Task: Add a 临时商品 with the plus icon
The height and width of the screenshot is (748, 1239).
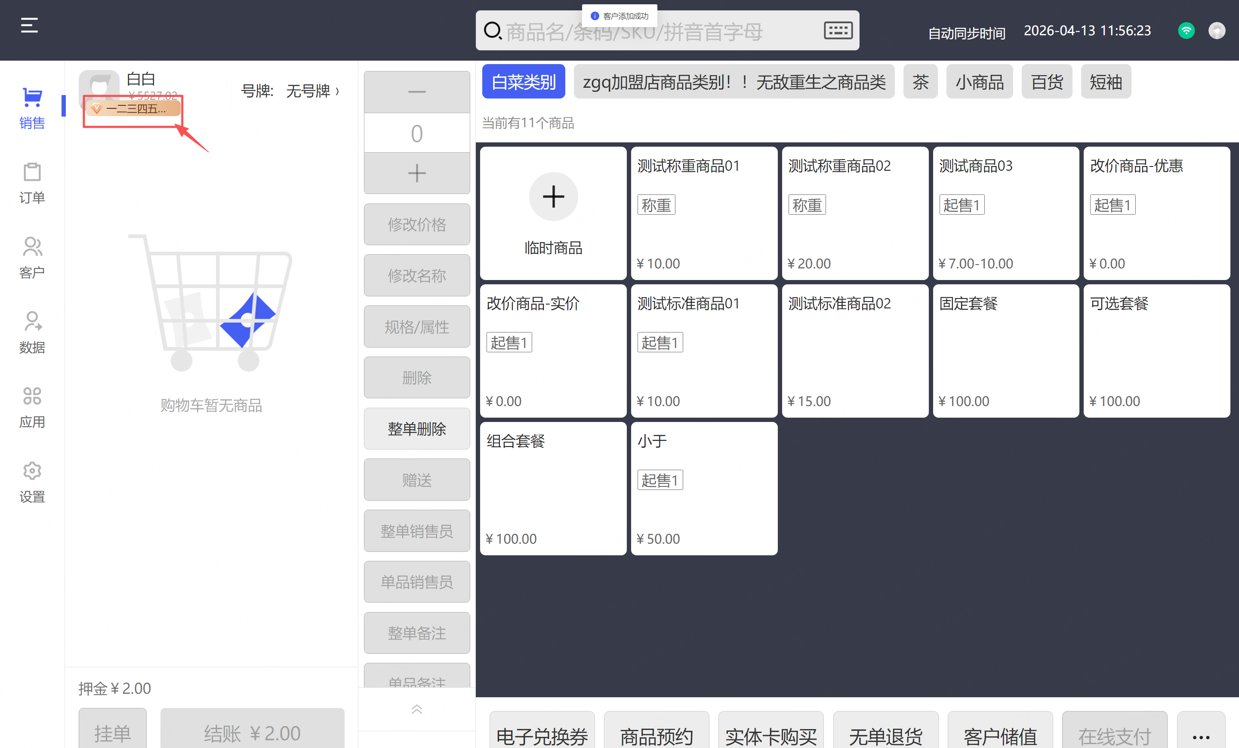Action: [x=553, y=197]
